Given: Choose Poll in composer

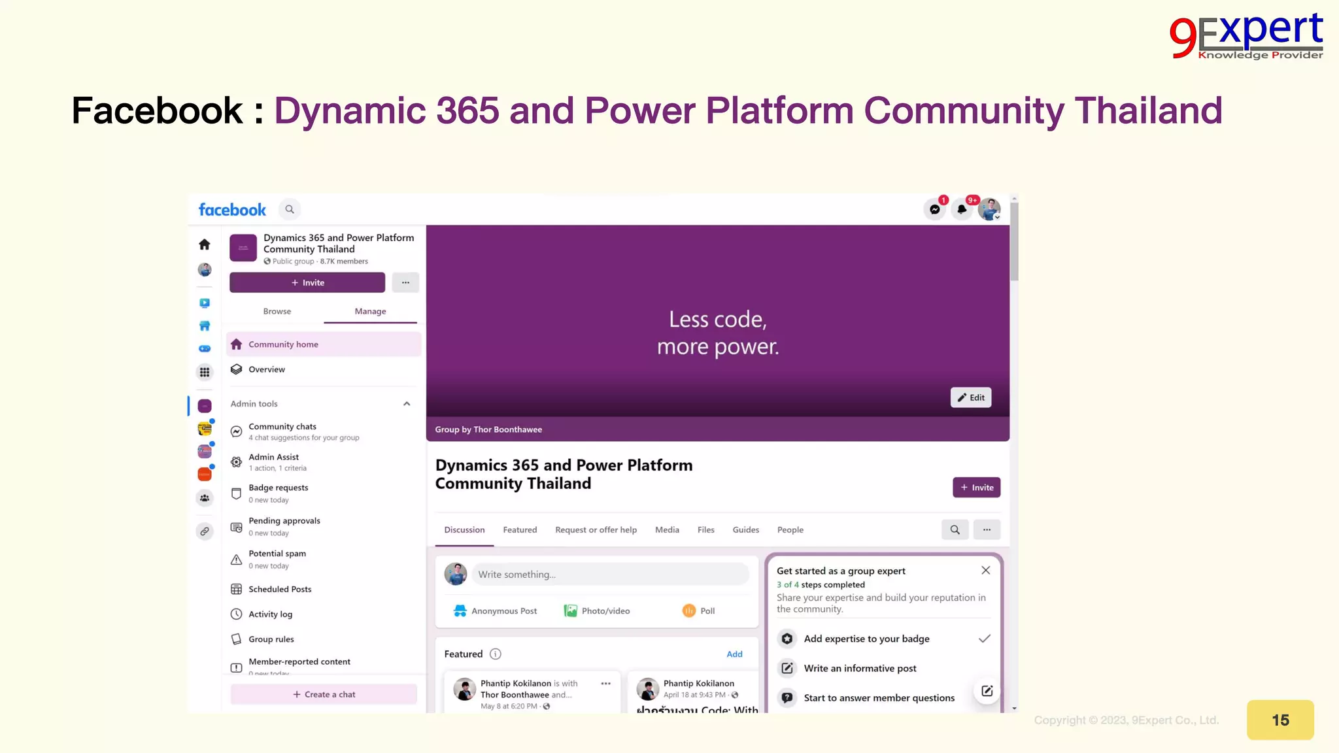Looking at the screenshot, I should [x=698, y=611].
